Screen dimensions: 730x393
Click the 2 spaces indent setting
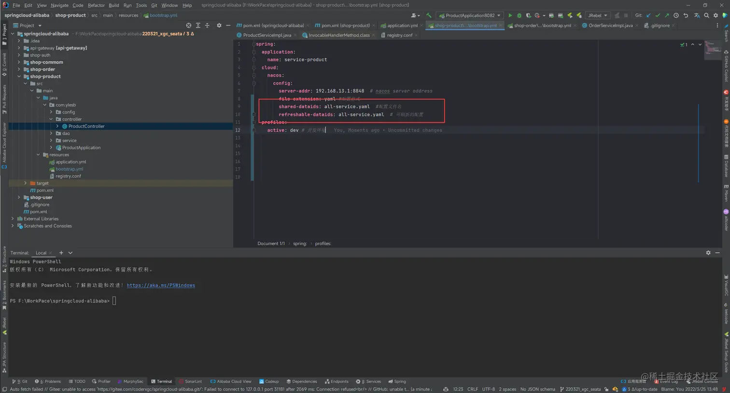(x=507, y=389)
